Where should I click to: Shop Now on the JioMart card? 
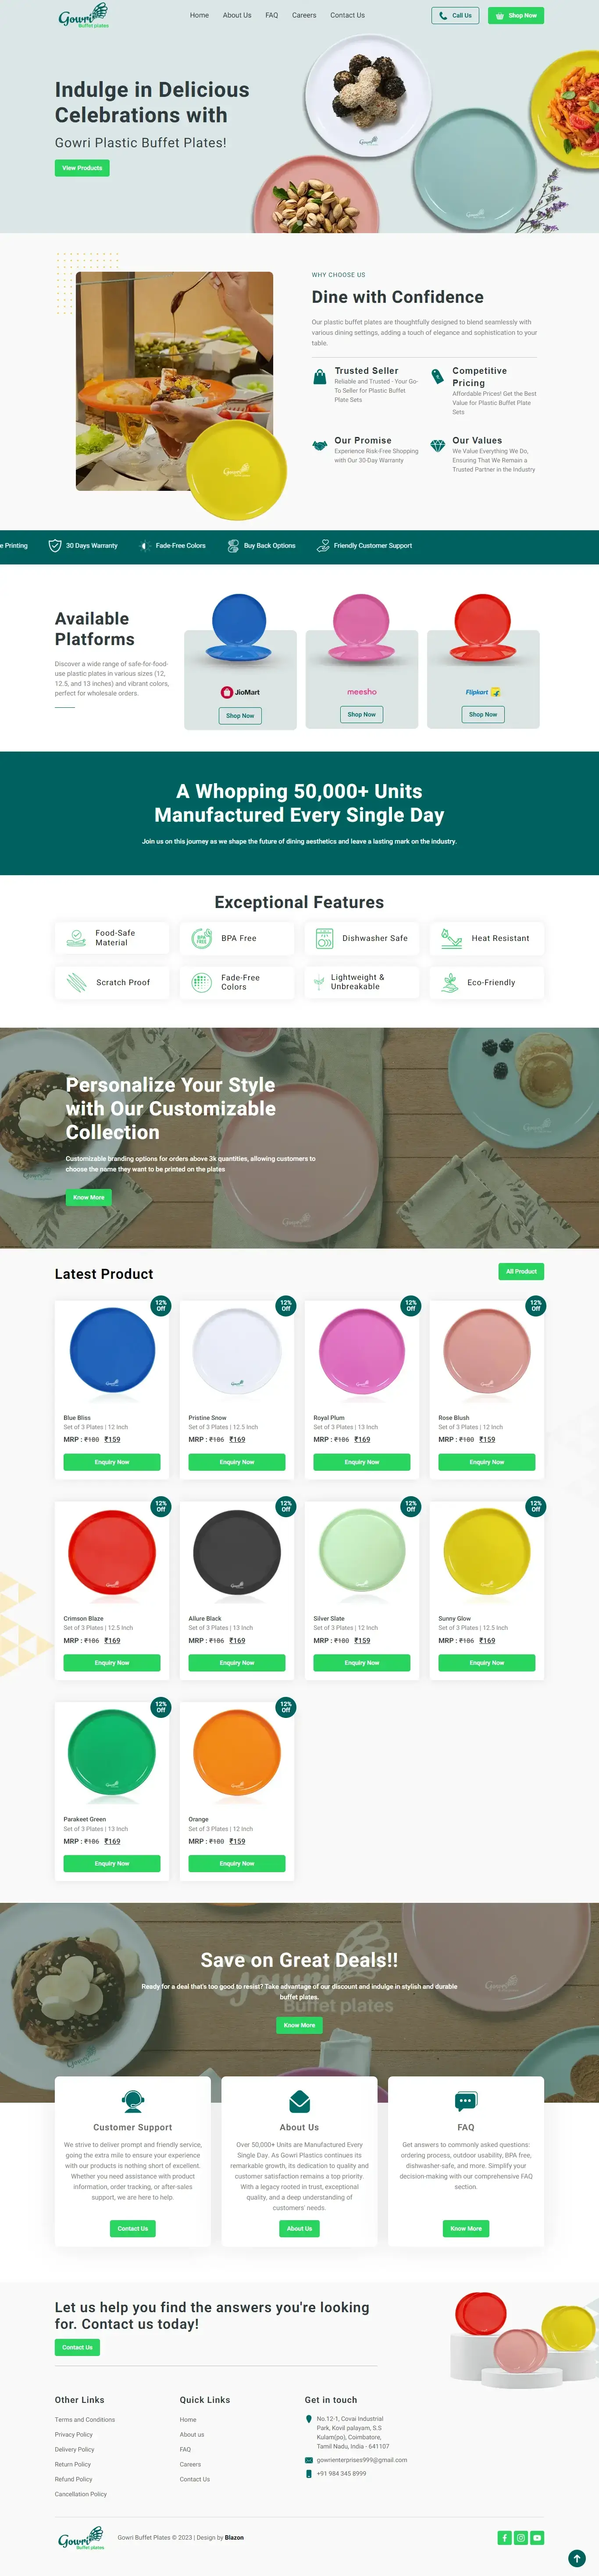tap(240, 715)
